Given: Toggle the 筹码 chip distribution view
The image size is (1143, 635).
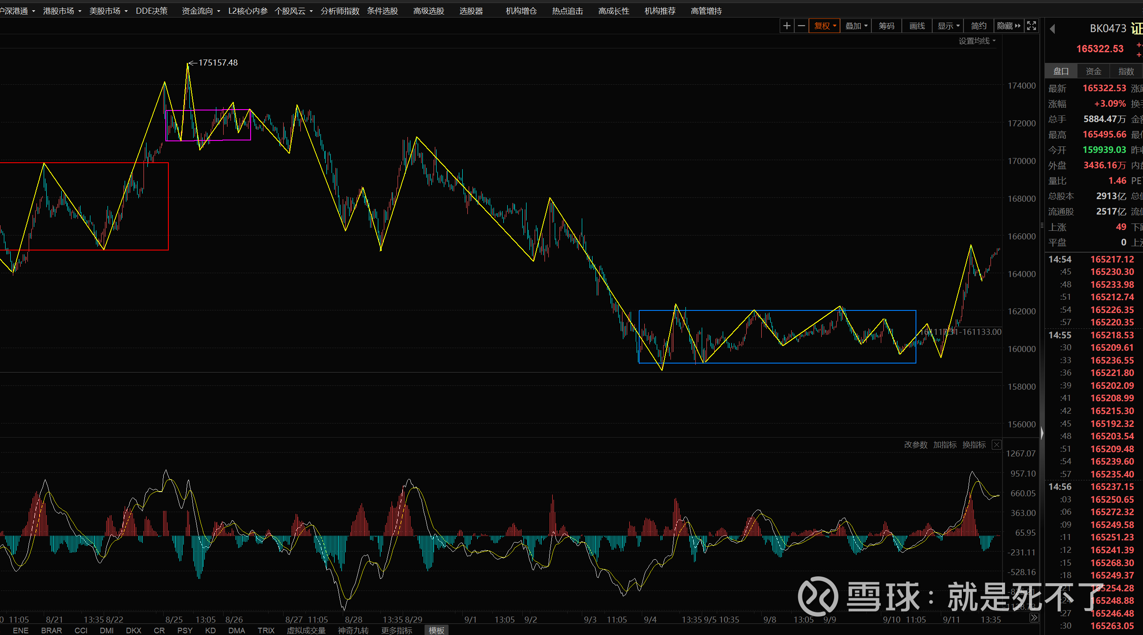Looking at the screenshot, I should [886, 26].
